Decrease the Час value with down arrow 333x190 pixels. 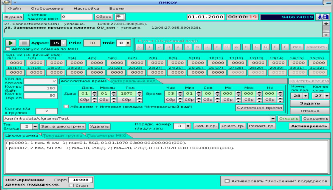click(180, 95)
